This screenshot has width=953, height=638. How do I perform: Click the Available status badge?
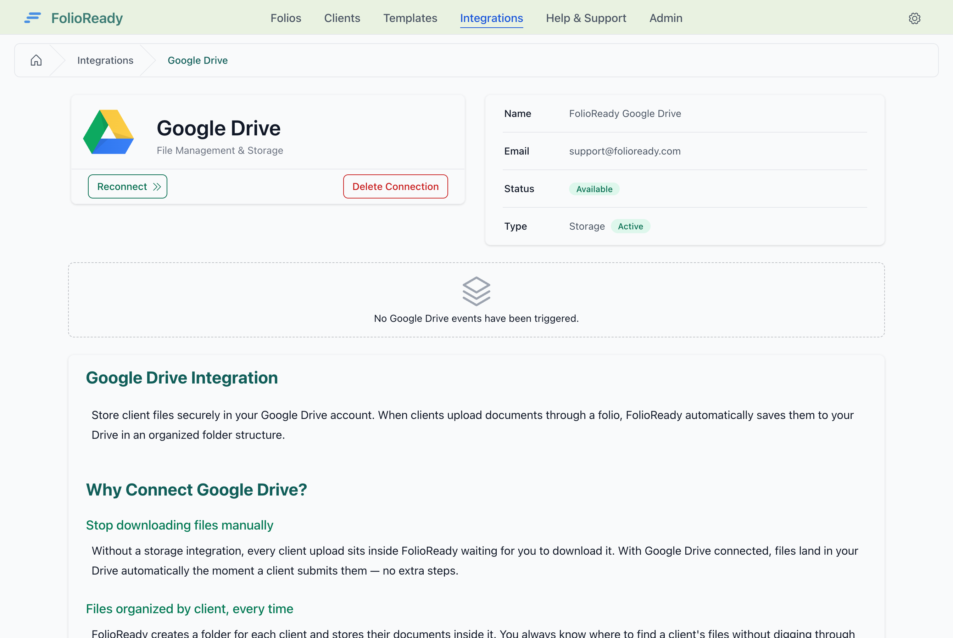point(594,189)
